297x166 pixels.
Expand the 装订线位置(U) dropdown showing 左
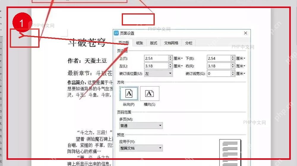pos(159,74)
